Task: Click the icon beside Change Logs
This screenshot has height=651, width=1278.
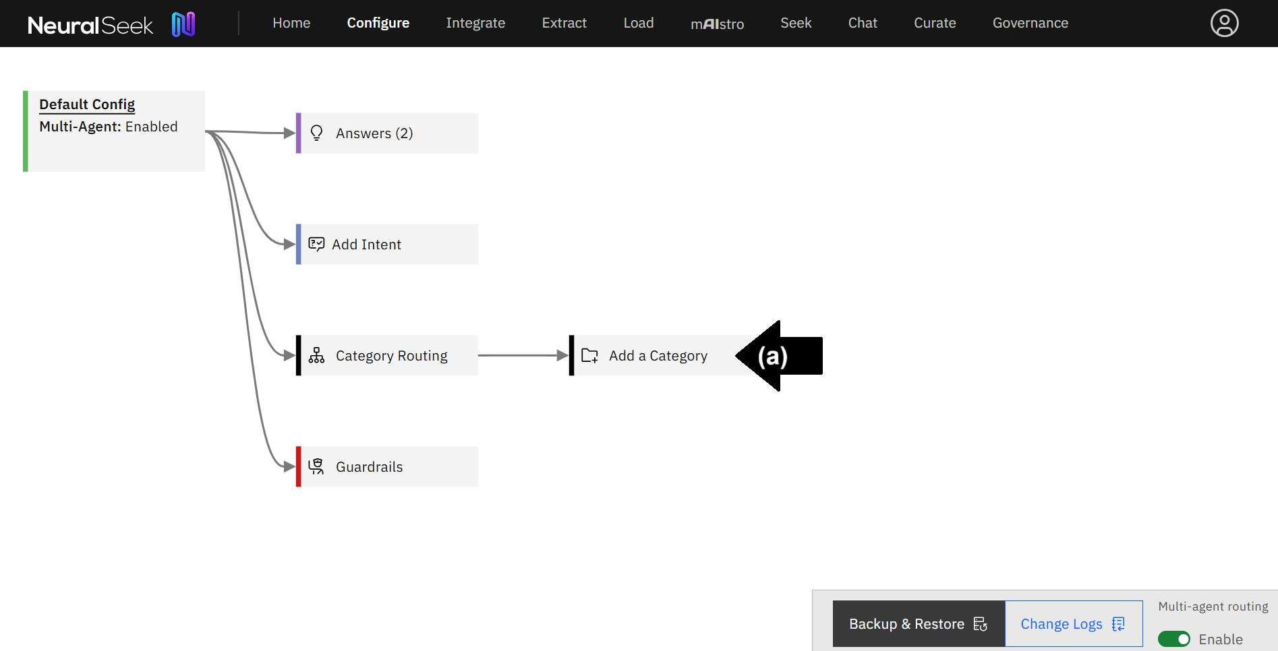Action: (1118, 624)
